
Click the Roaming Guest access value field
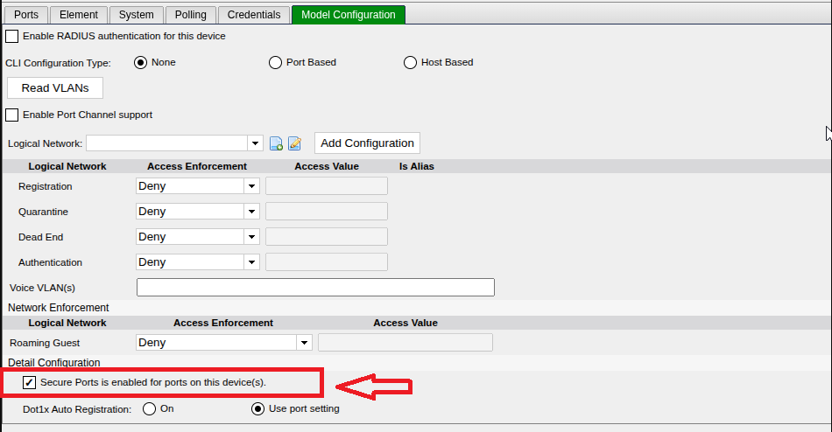[405, 343]
